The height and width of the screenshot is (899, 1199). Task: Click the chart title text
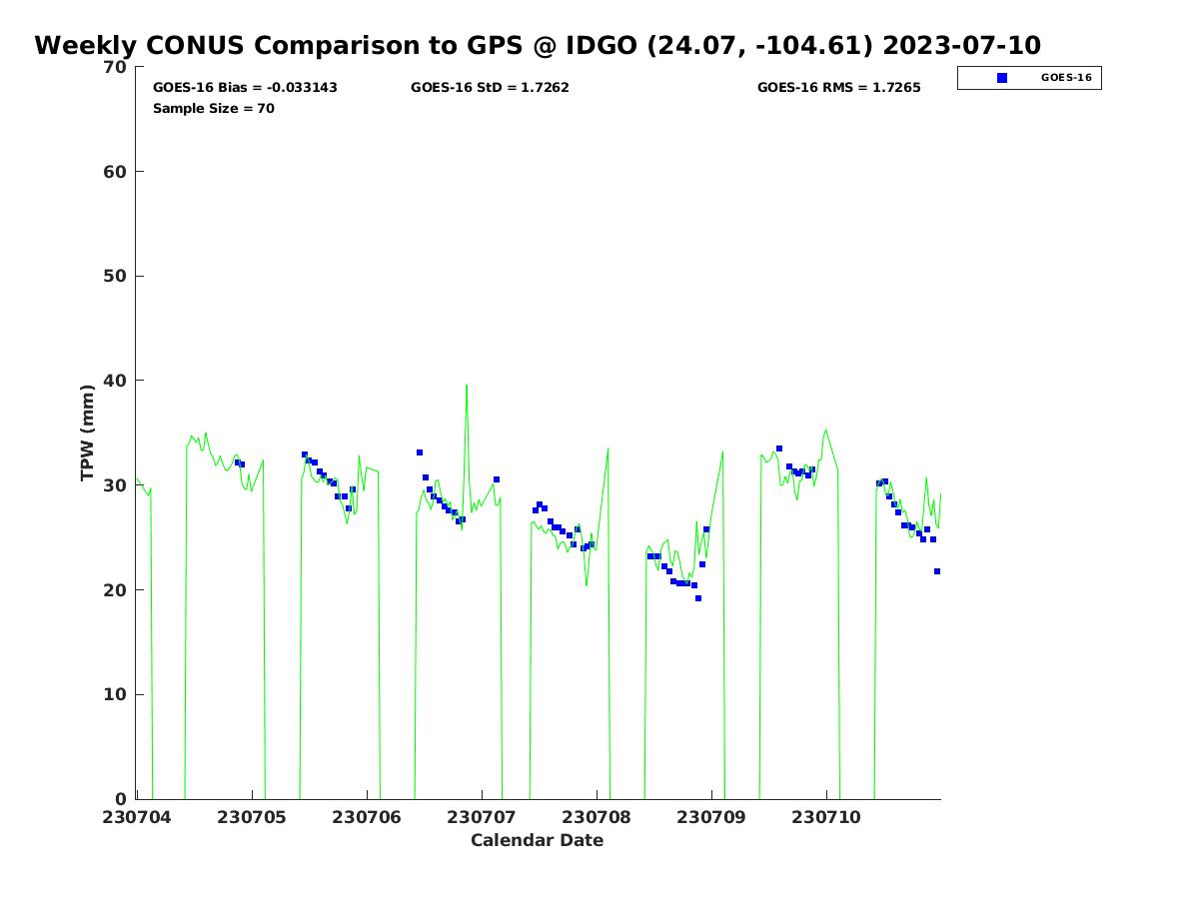pyautogui.click(x=538, y=46)
